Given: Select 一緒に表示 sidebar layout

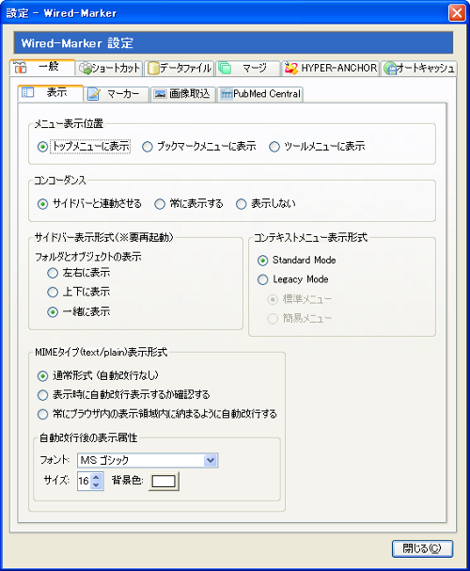Looking at the screenshot, I should pyautogui.click(x=53, y=312).
